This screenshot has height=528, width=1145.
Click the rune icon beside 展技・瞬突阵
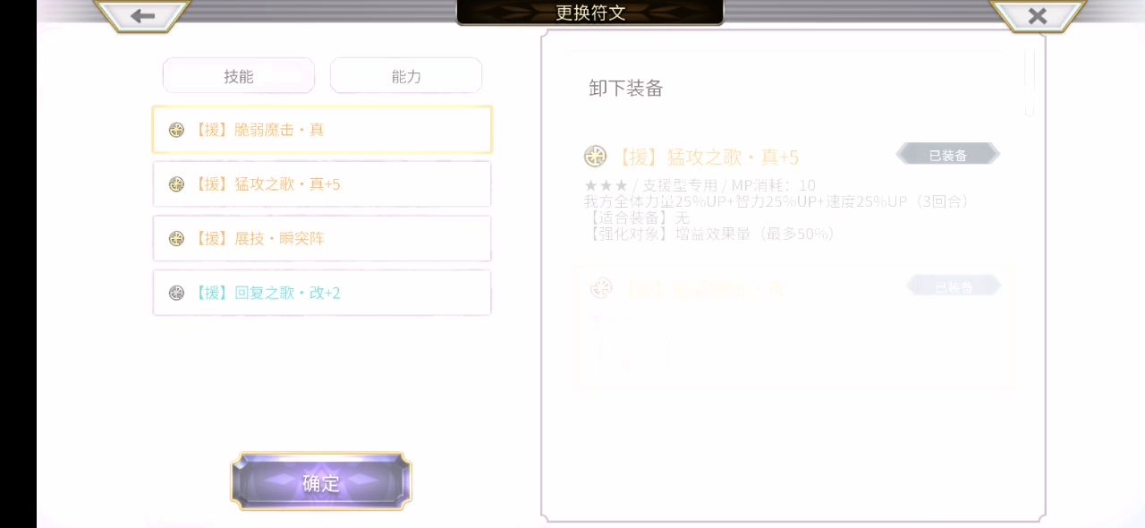tap(176, 239)
